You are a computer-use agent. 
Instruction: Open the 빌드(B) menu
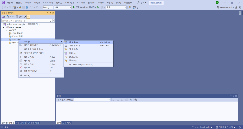click(59, 3)
